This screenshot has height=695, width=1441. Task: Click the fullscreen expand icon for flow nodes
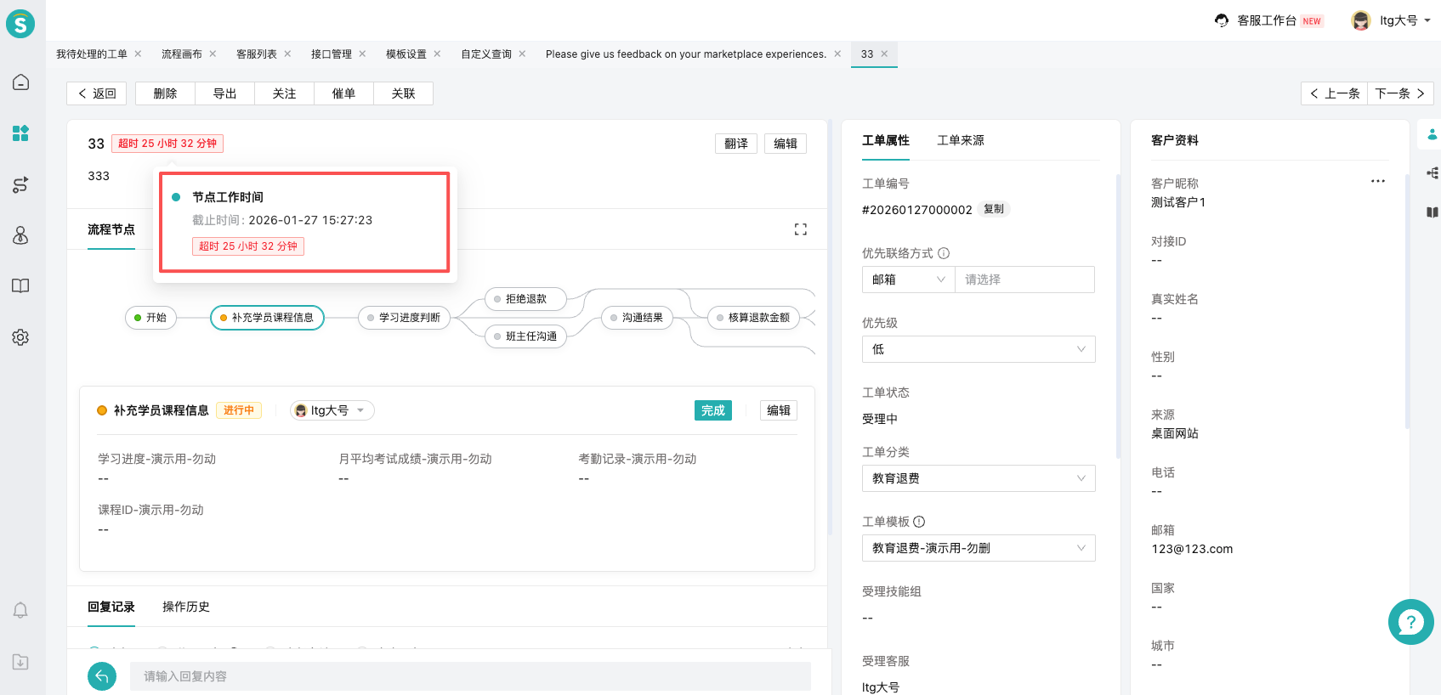tap(800, 229)
